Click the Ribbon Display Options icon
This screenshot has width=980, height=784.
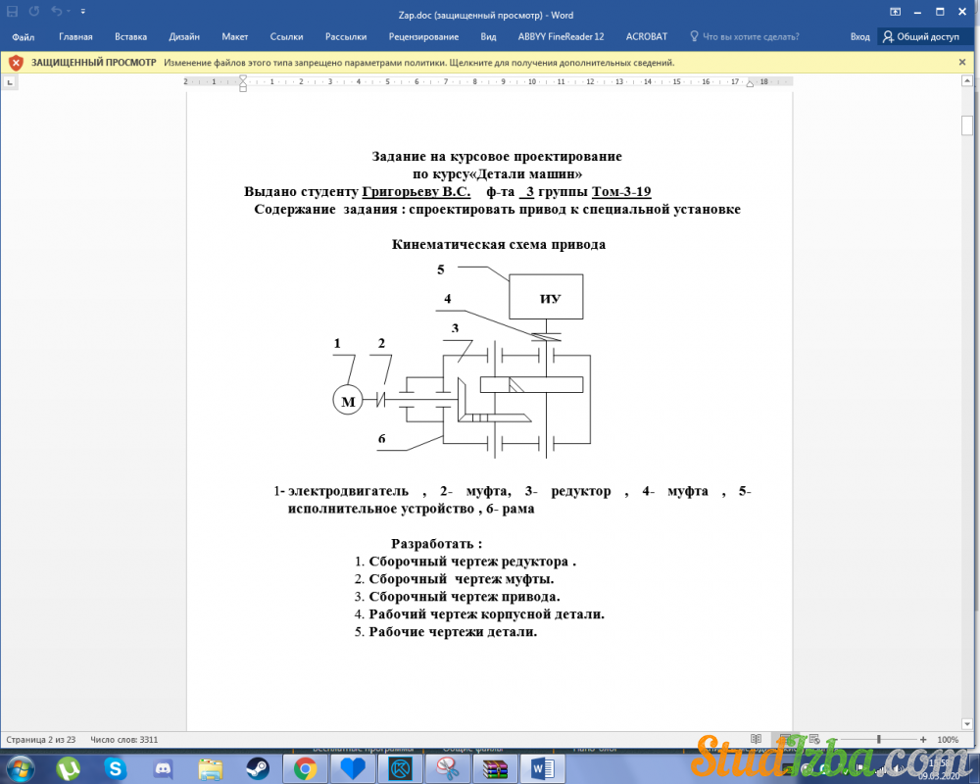click(895, 11)
